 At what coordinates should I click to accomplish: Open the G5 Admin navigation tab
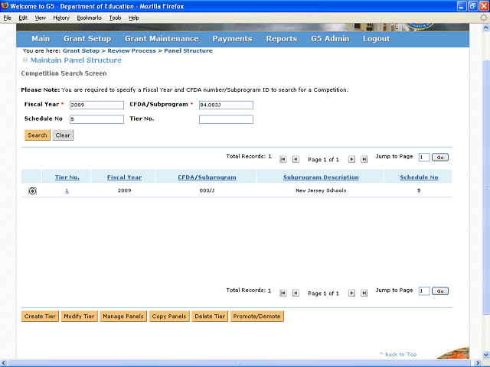point(330,39)
